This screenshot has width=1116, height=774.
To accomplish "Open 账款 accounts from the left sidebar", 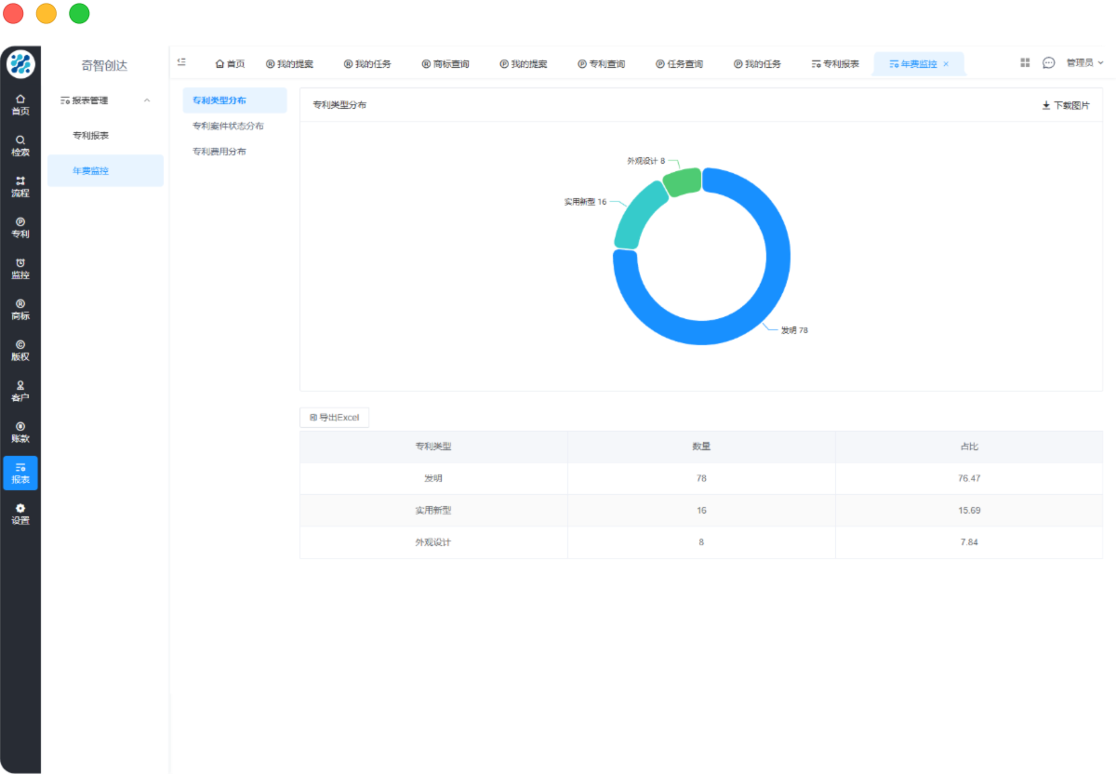I will tap(20, 432).
